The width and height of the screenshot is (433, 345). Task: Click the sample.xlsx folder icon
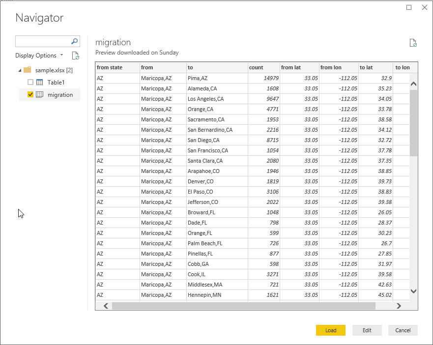[28, 70]
